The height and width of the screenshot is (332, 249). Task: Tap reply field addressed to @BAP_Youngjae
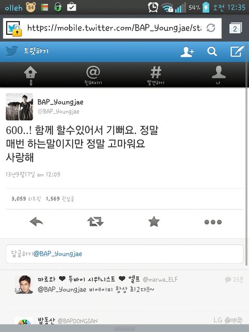tap(125, 254)
